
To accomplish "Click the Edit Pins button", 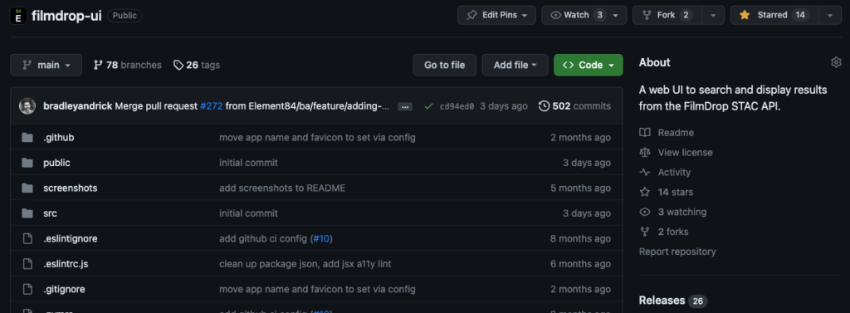I will point(496,15).
